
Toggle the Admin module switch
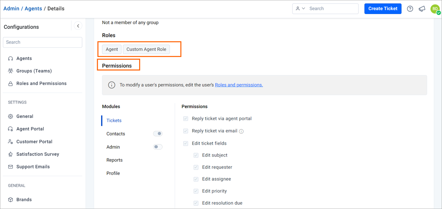158,147
